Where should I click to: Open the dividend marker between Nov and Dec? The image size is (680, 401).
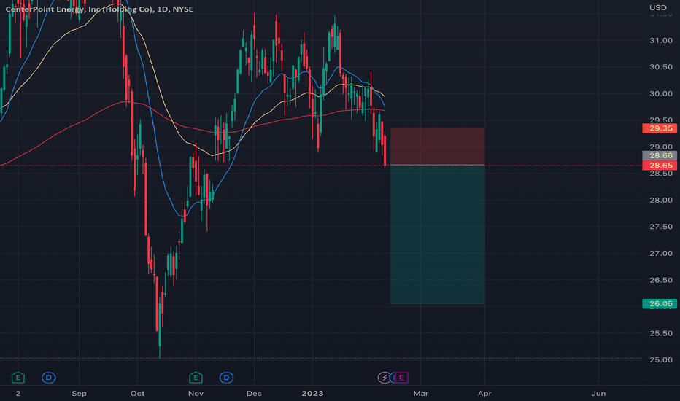tap(226, 378)
